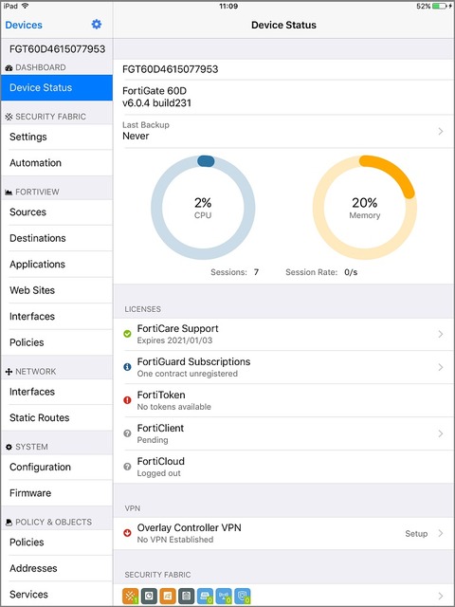
Task: Open settings via the gear icon
Action: (x=97, y=25)
